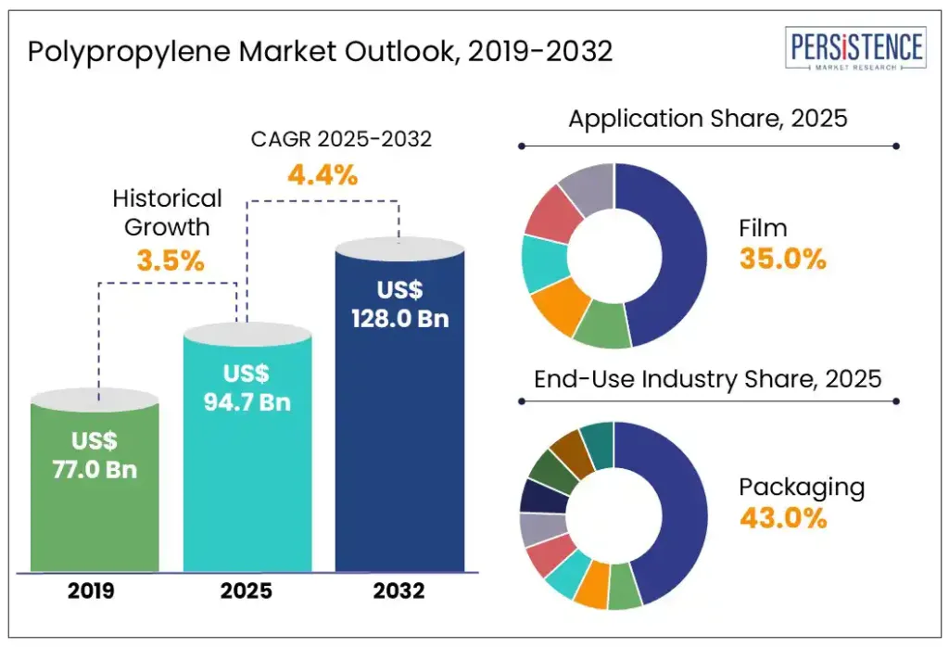The height and width of the screenshot is (647, 949).
Task: Select the green 2019 bar
Action: click(x=95, y=480)
